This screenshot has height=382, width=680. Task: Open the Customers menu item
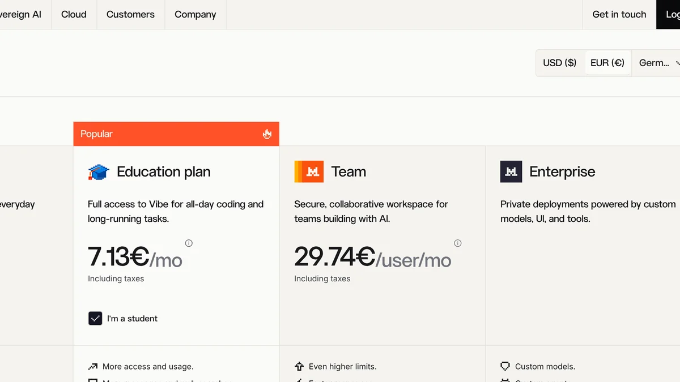130,15
